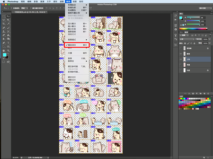Hide the 上色 layer via eye icon
Screen dimensions: 213x159
pos(181,59)
